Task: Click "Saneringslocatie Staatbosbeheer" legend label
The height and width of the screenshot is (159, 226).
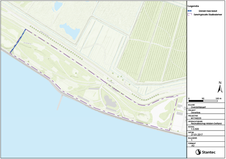Action: point(208,14)
